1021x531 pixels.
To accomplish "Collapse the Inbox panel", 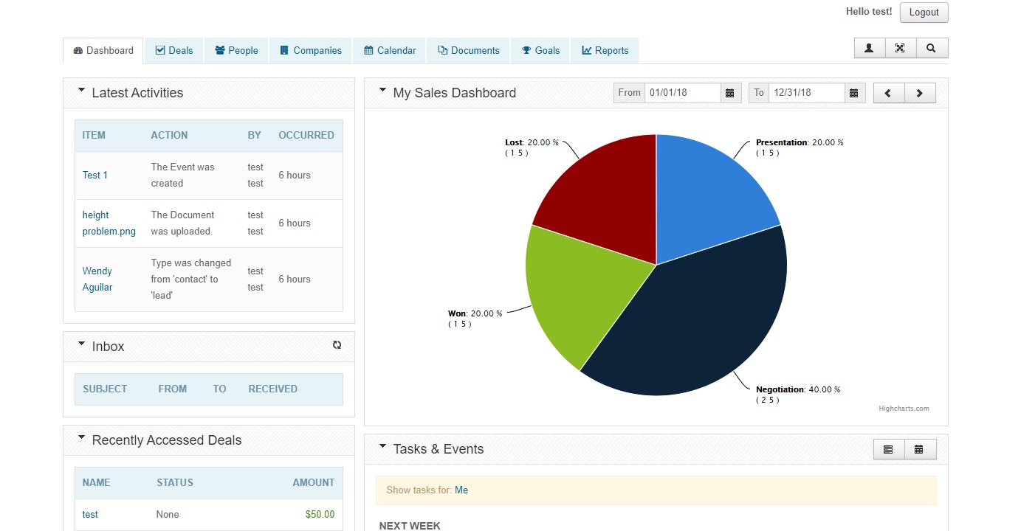I will pos(81,343).
